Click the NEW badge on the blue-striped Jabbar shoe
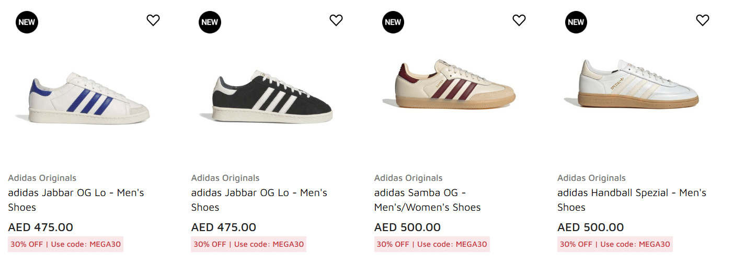 [x=27, y=22]
